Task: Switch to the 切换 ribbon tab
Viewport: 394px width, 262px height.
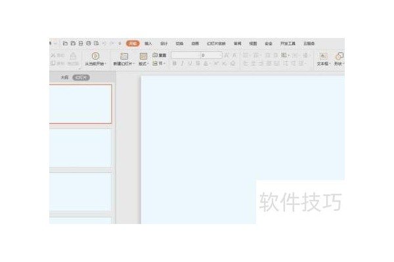Action: pos(179,43)
